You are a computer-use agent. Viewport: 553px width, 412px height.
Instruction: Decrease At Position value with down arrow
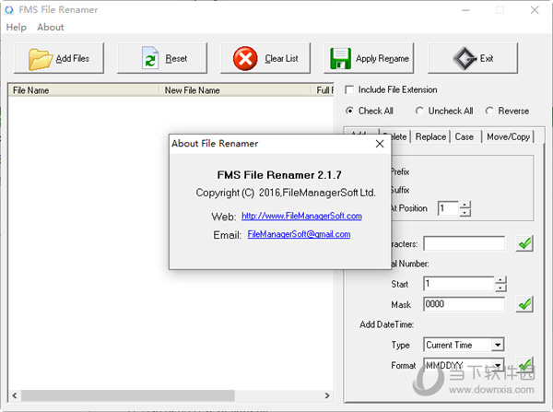click(465, 212)
